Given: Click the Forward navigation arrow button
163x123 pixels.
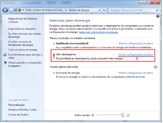Looking at the screenshot, I should pos(11,10).
